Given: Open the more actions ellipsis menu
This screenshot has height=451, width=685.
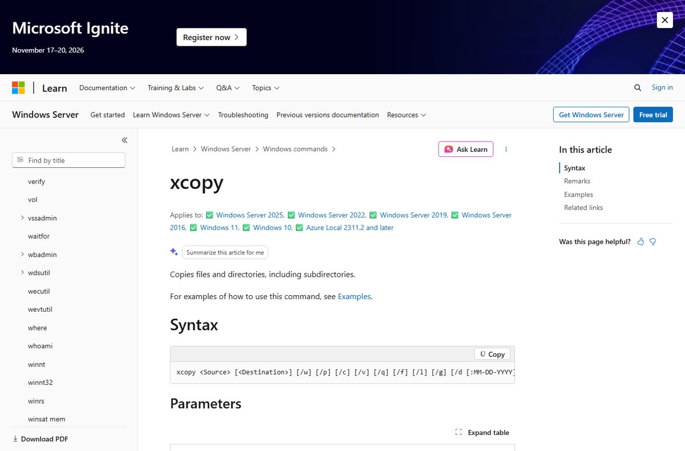Looking at the screenshot, I should point(506,149).
